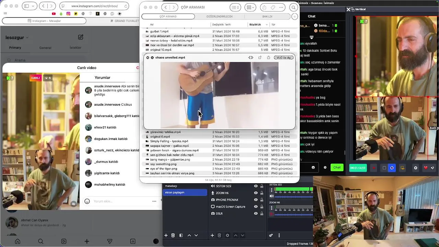
Task: Add a new source with plus icon
Action: [212, 235]
